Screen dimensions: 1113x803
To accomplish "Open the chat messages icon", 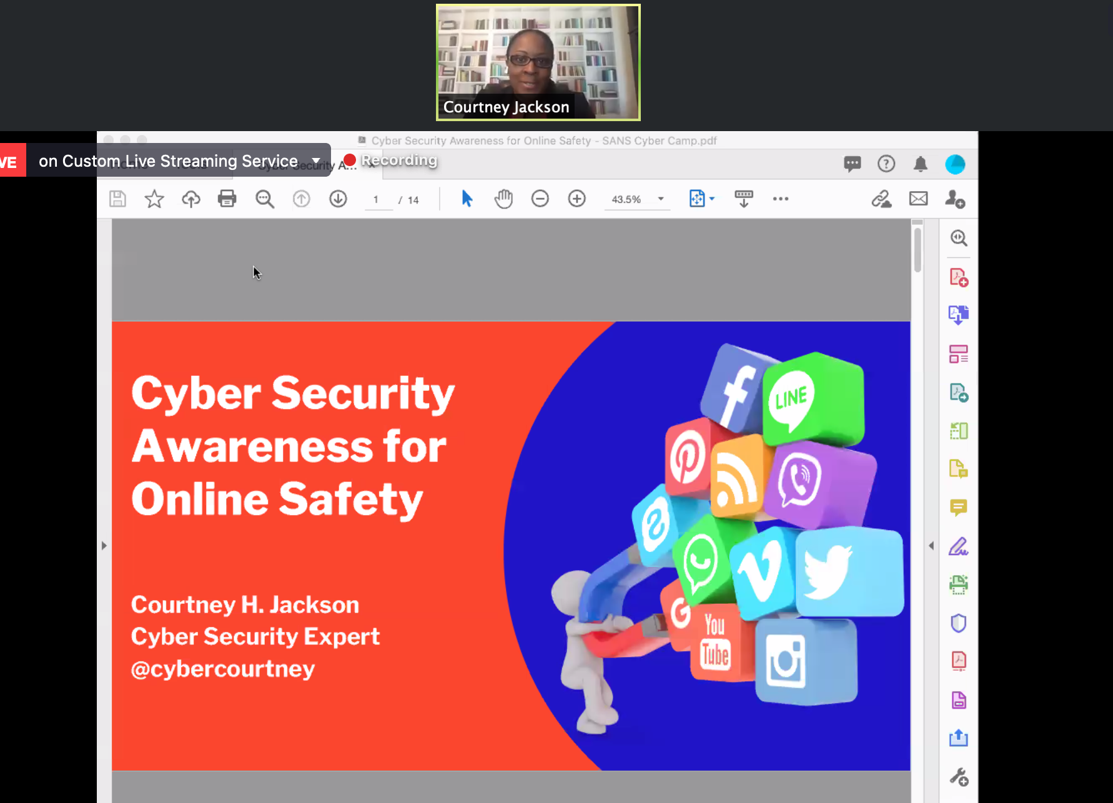I will [x=852, y=164].
